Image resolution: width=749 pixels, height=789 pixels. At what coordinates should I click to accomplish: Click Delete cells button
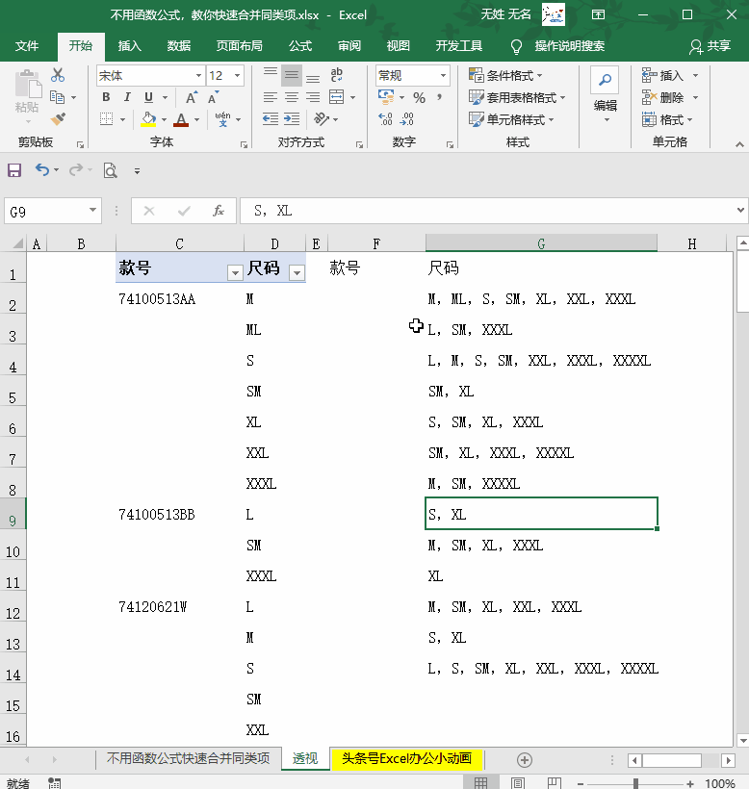tap(663, 97)
